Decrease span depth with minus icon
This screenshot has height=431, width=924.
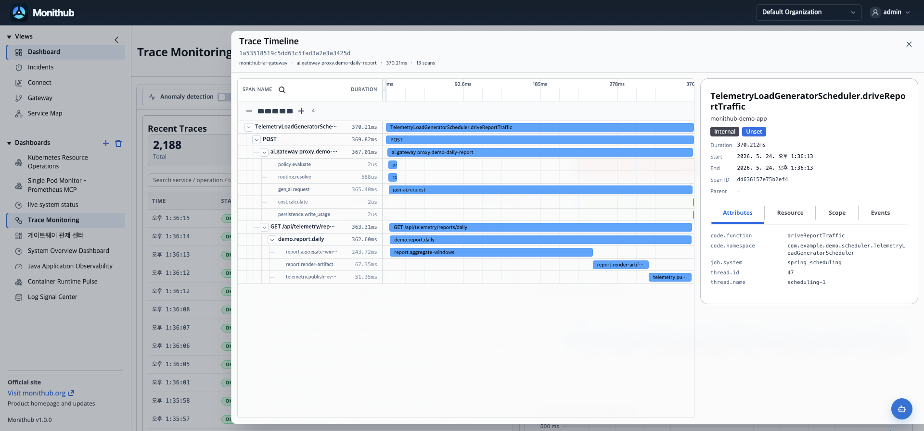[249, 111]
